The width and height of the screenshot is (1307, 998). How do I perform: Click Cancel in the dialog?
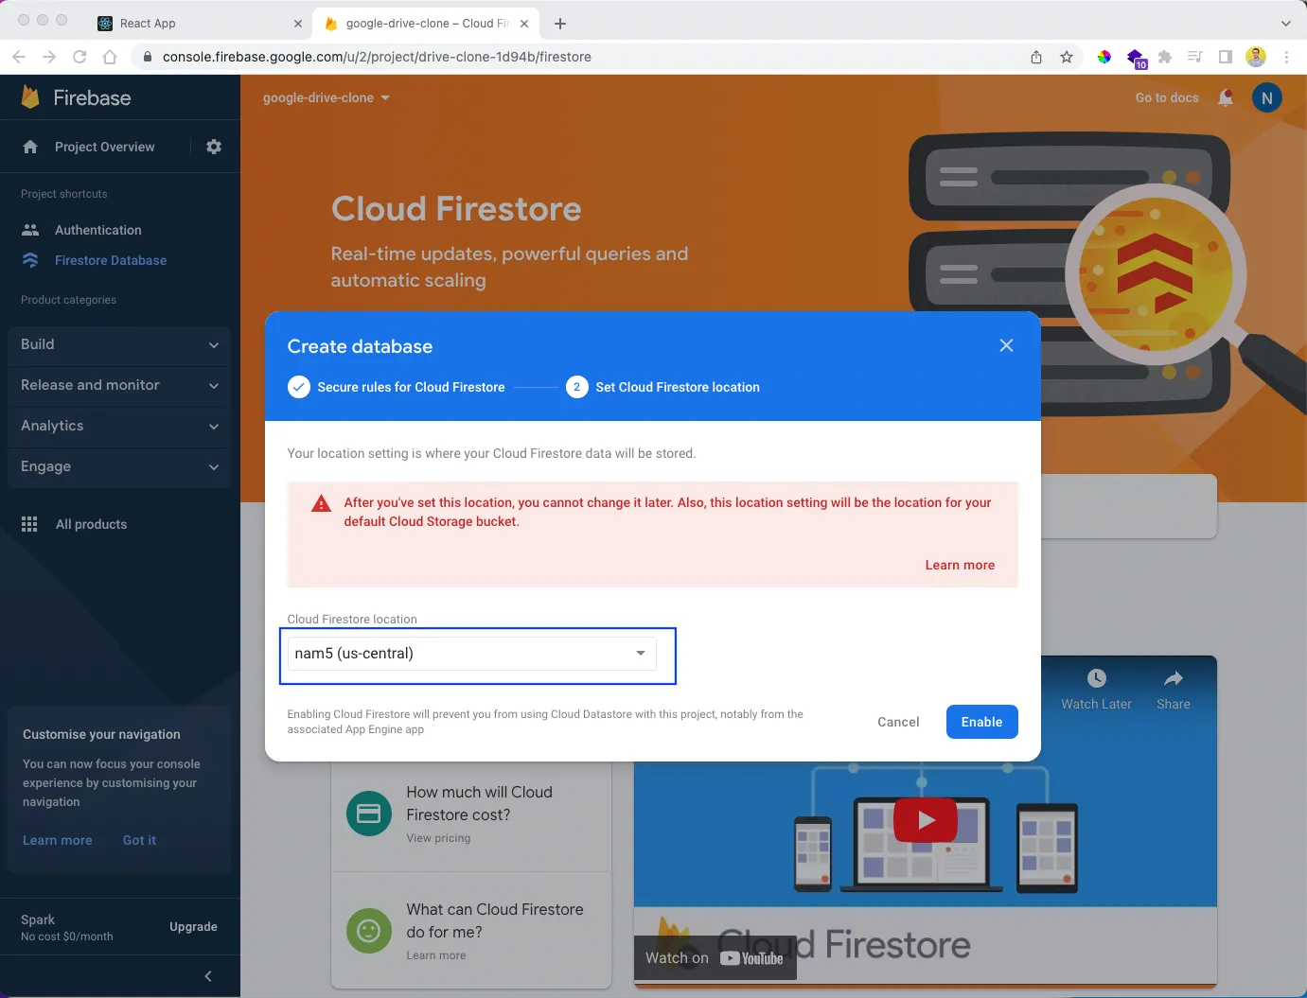pos(898,722)
